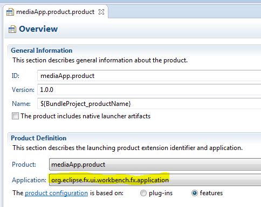Screen dimensions: 261x207
Task: Click the Name: label
Action: 21,104
